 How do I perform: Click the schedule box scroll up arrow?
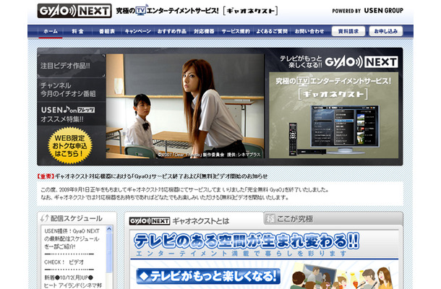click(109, 229)
